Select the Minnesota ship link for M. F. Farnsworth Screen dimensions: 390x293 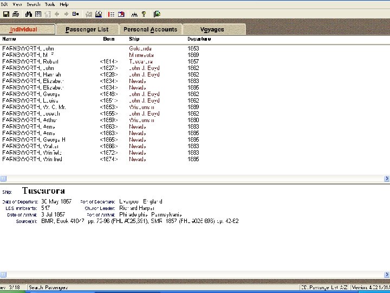point(141,55)
